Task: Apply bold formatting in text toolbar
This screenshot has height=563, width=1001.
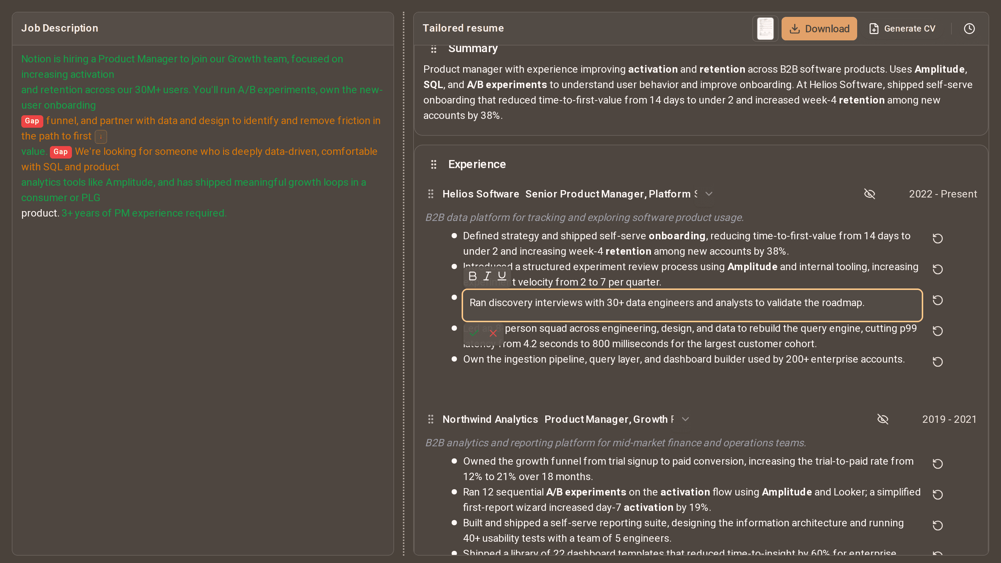Action: [472, 276]
